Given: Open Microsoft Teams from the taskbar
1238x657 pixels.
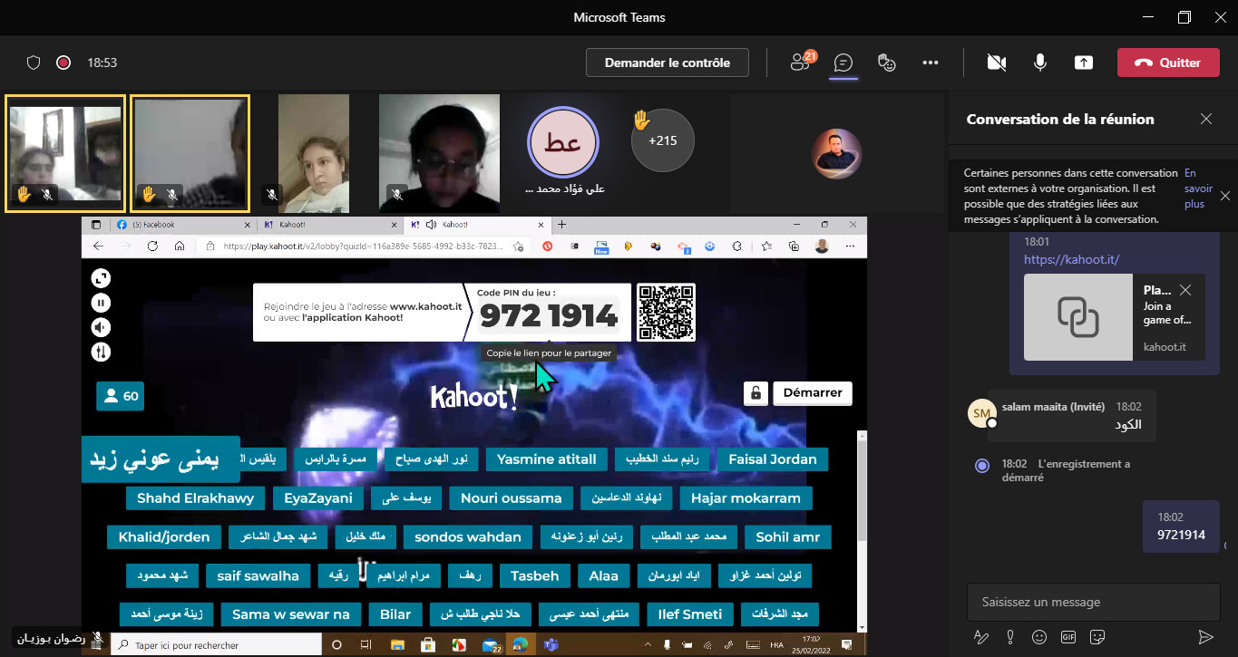Looking at the screenshot, I should 551,645.
